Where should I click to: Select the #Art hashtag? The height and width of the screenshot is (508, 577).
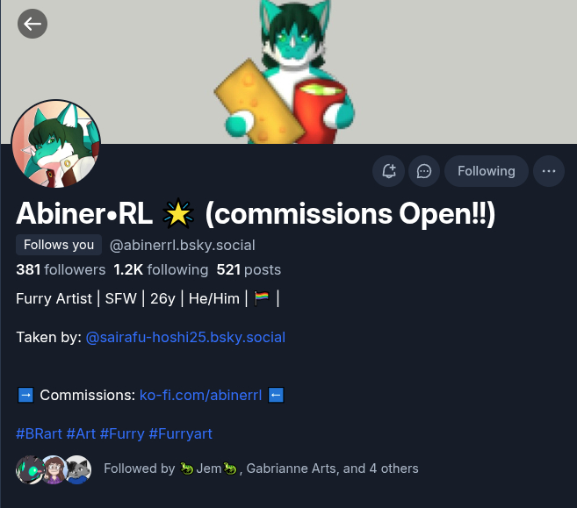(81, 433)
